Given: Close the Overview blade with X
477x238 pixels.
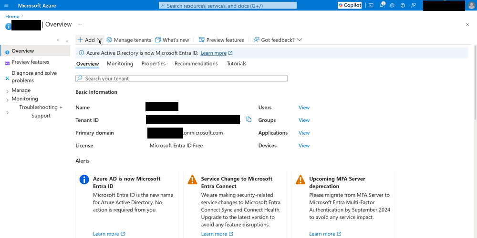Looking at the screenshot, I should (x=467, y=24).
